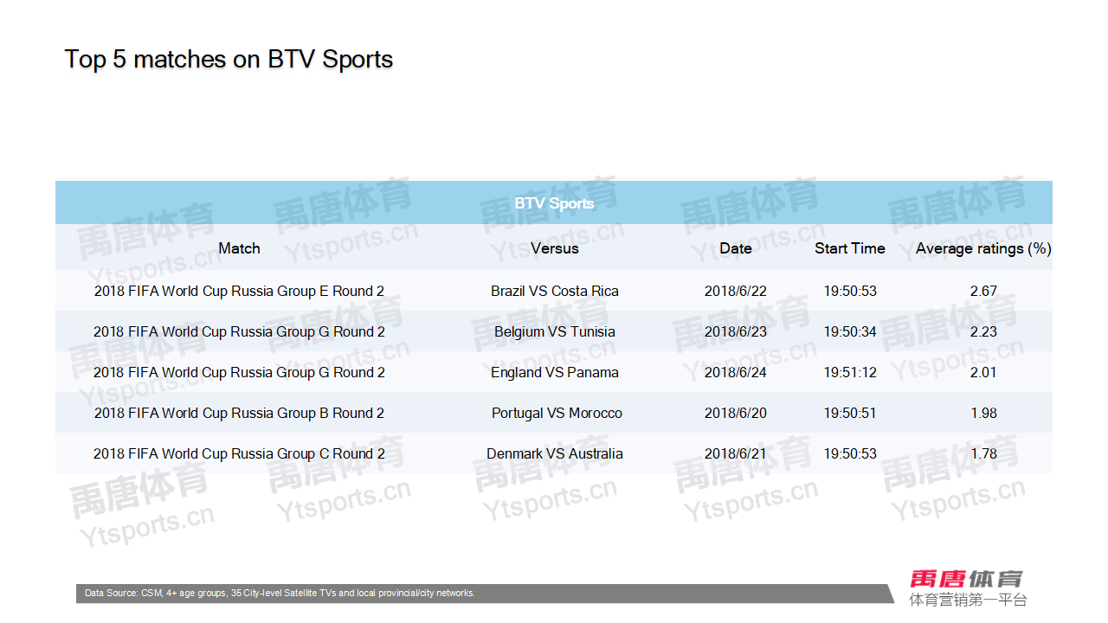This screenshot has height=623, width=1108.
Task: Select the 'England VS Panama' cell
Action: [554, 372]
